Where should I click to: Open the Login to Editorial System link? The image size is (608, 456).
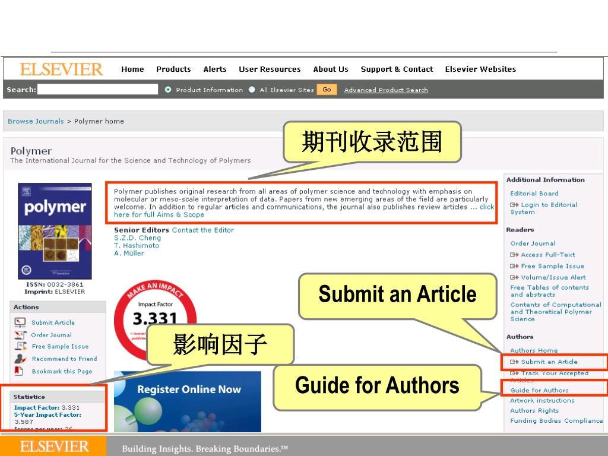click(x=544, y=208)
